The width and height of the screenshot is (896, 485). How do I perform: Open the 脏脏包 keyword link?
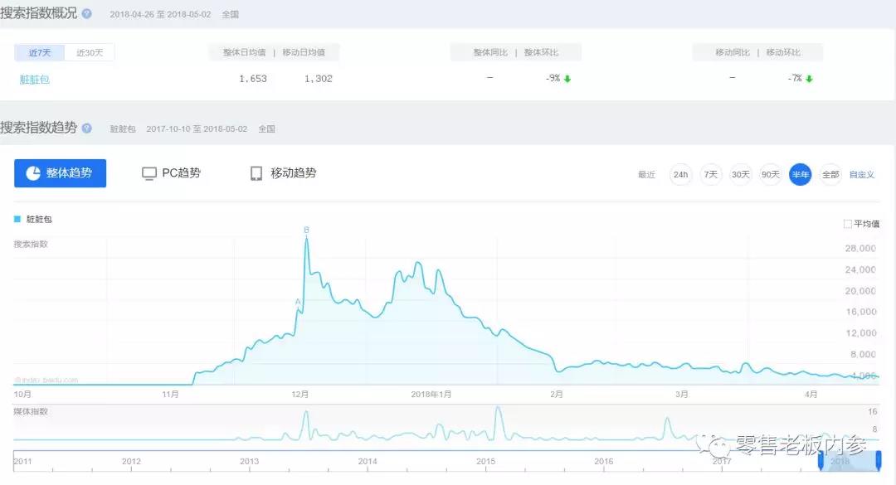35,80
